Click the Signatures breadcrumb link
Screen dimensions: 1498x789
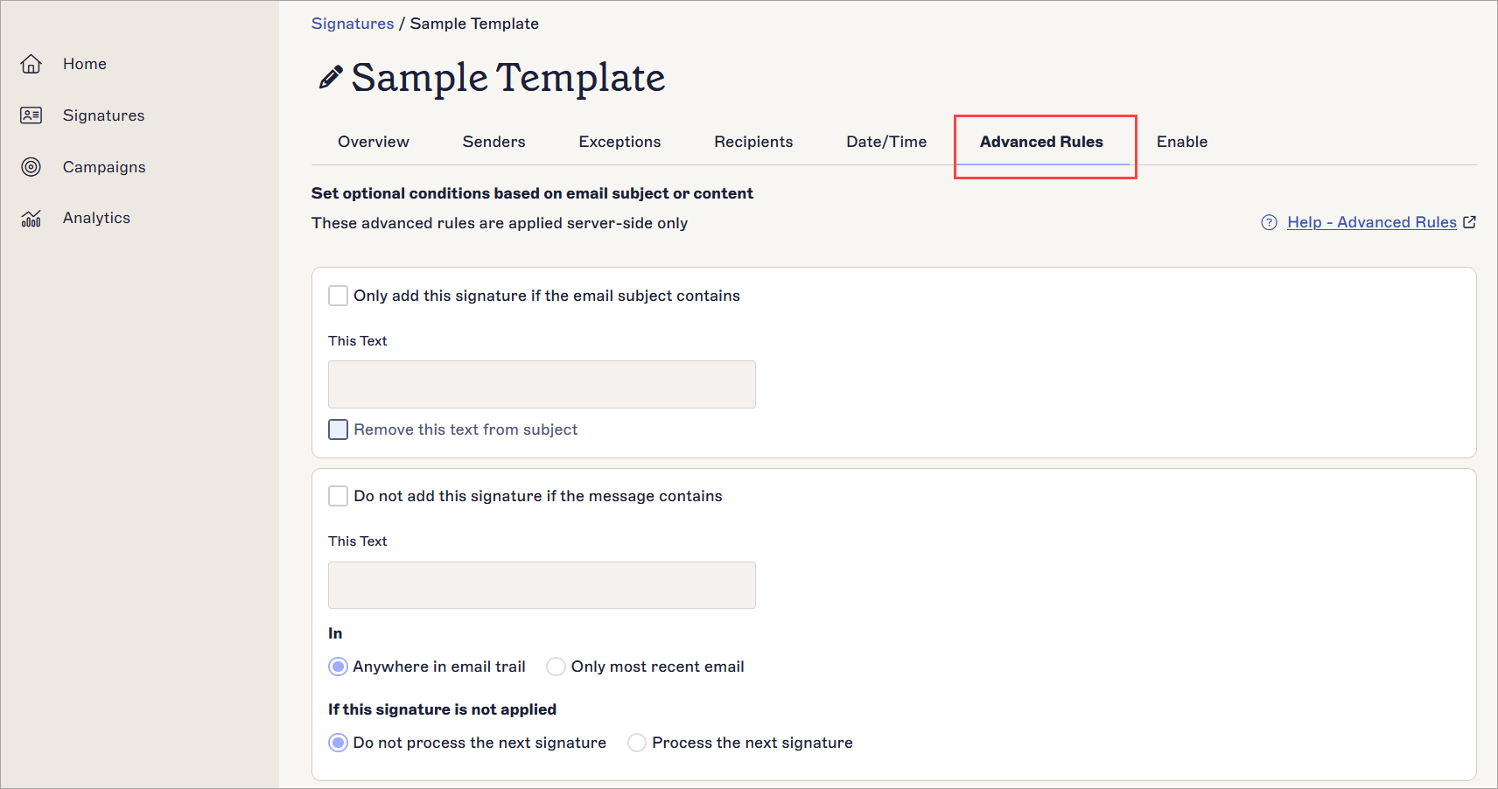click(353, 24)
